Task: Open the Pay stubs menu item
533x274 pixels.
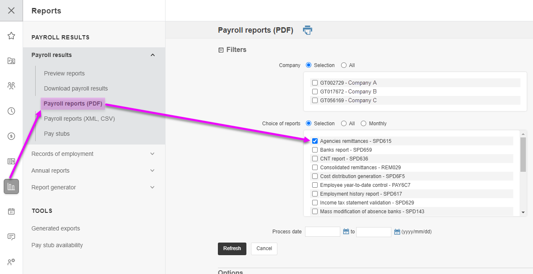Action: (x=57, y=134)
